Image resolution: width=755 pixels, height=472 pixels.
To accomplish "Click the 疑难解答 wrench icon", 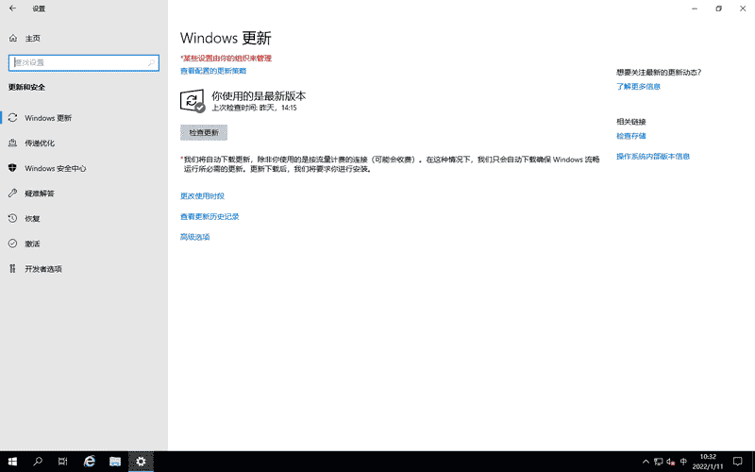I will pyautogui.click(x=13, y=194).
